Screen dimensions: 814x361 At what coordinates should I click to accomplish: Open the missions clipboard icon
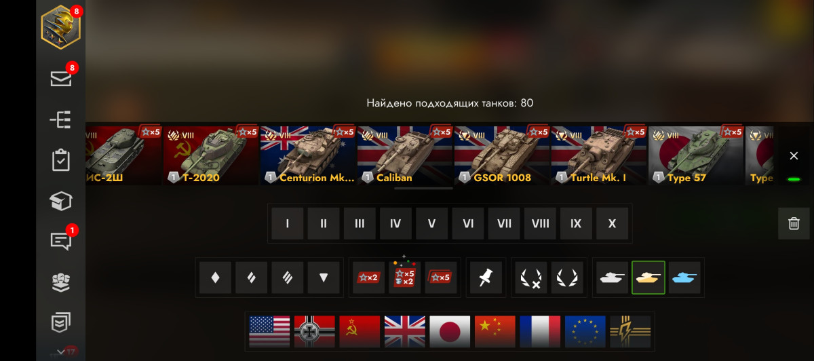tap(61, 161)
